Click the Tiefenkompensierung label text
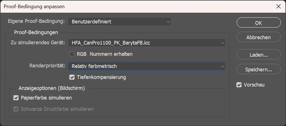This screenshot has width=286, height=126. pyautogui.click(x=101, y=77)
